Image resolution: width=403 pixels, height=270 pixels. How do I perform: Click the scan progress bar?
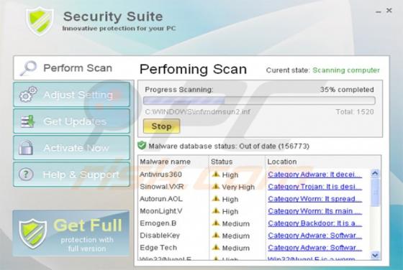259,101
